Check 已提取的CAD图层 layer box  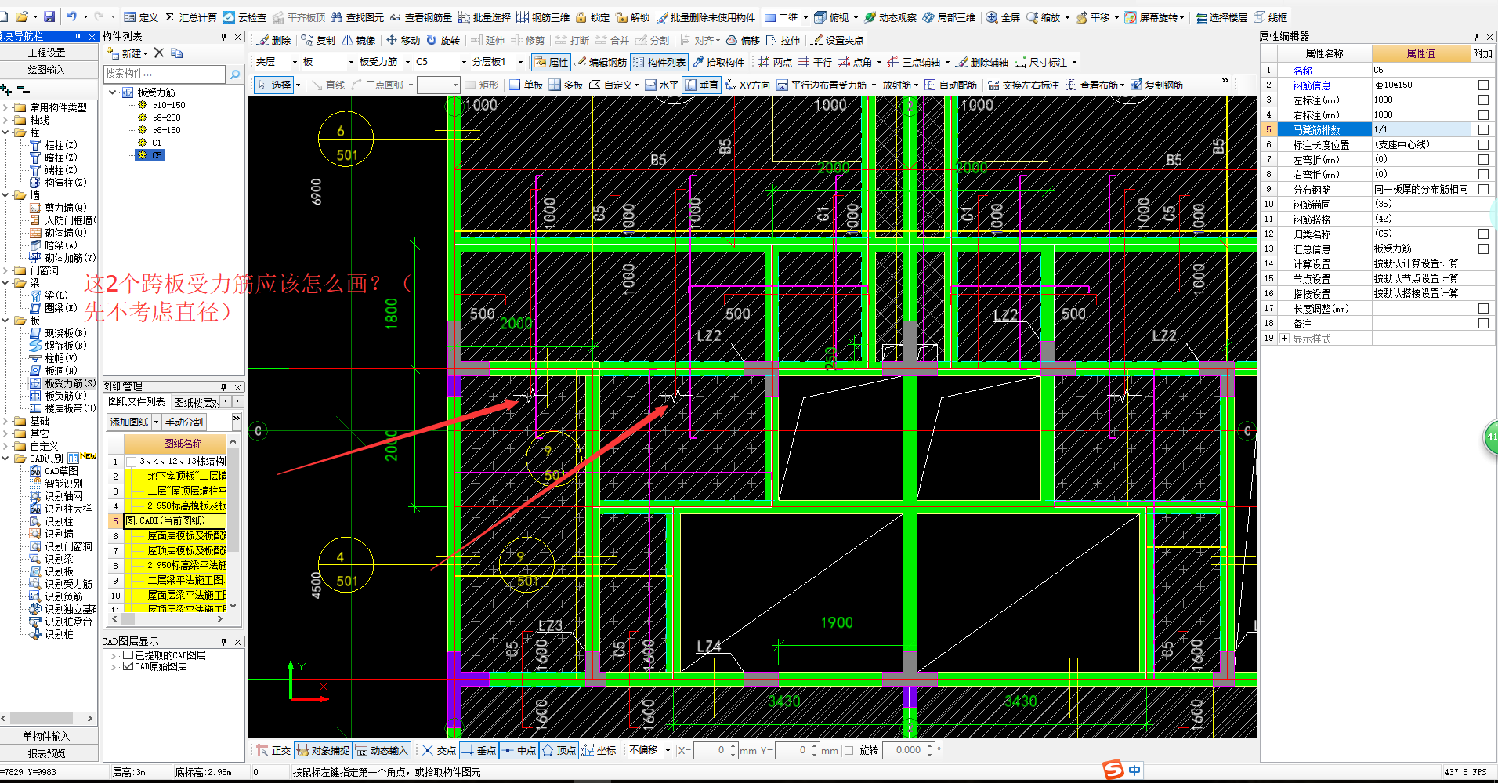pos(128,655)
